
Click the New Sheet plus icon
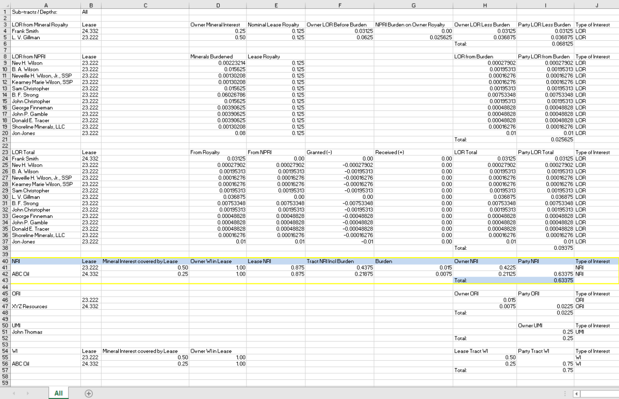click(89, 393)
